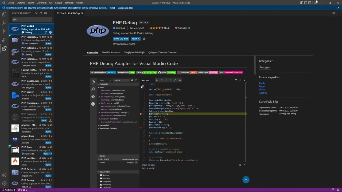
Task: Open the Seçim menu
Action: point(31,3)
